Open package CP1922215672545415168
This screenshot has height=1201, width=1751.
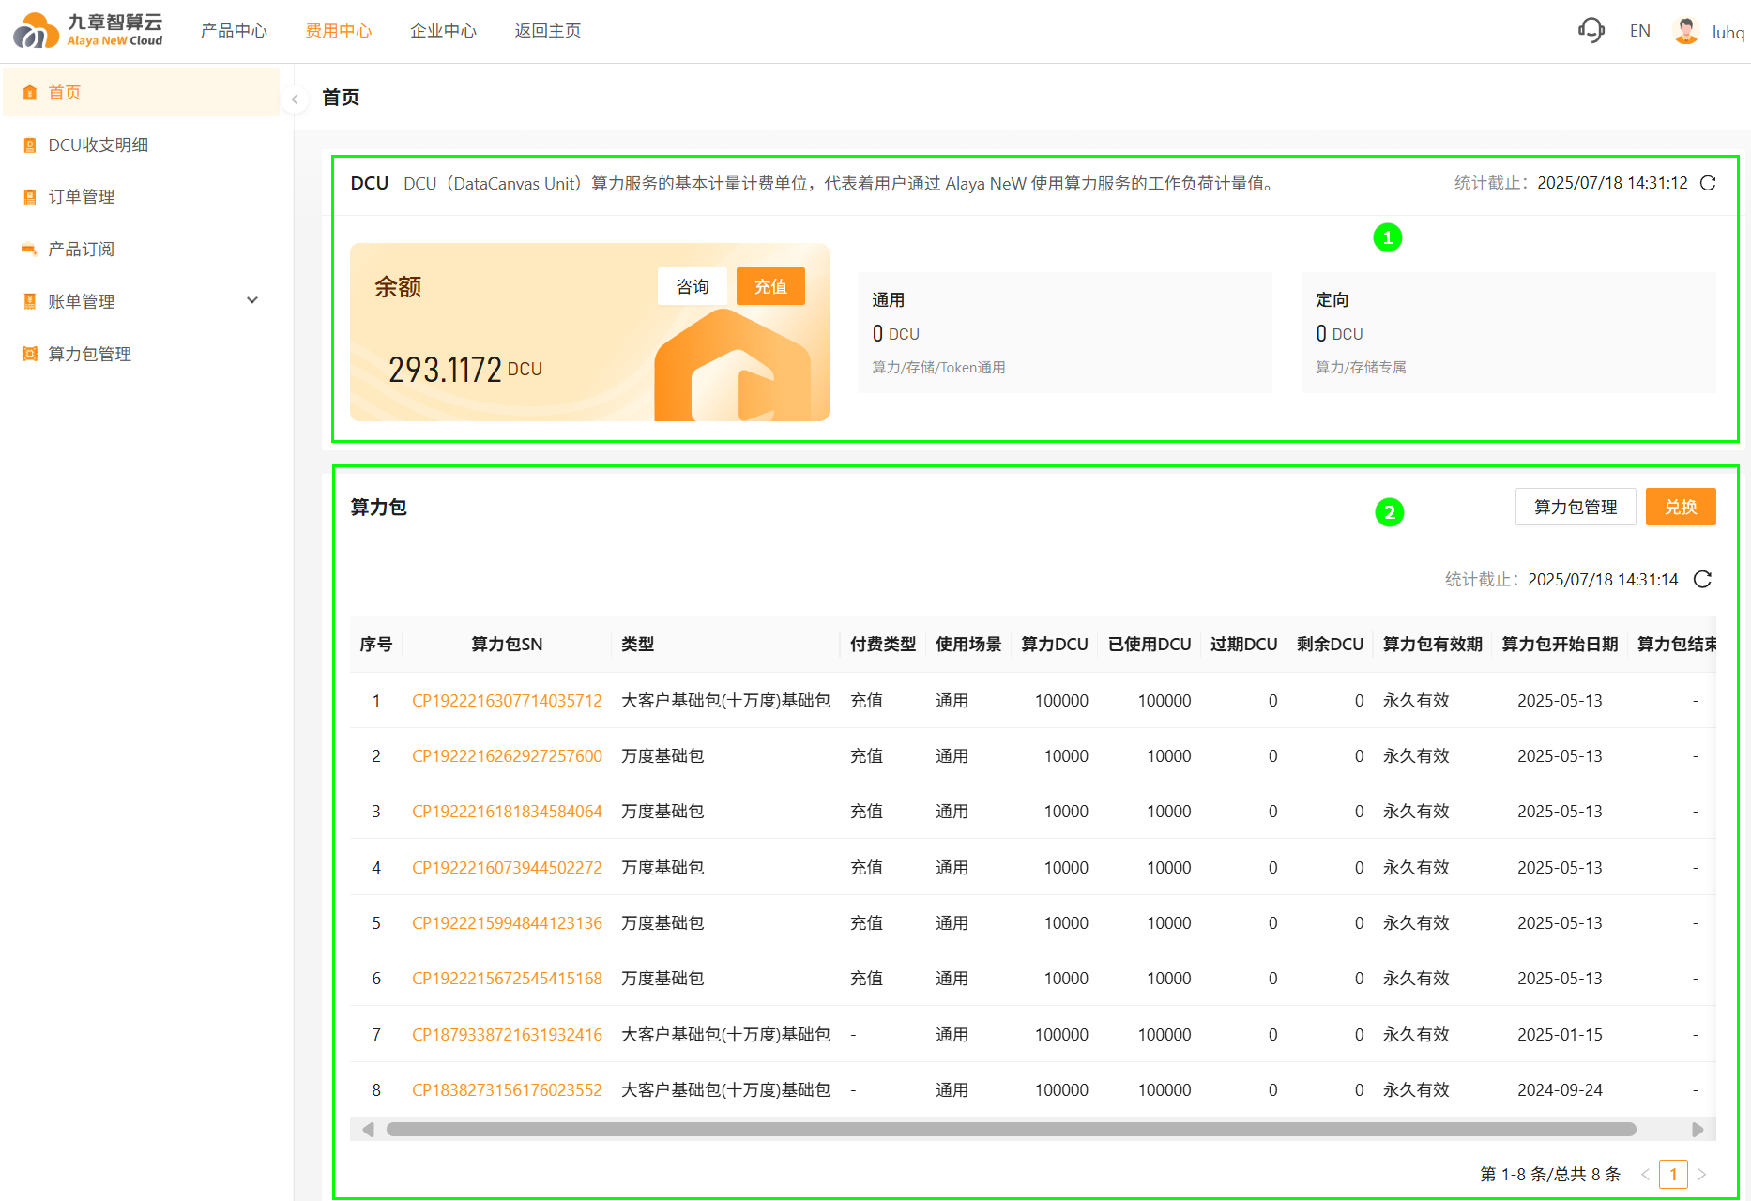(507, 979)
